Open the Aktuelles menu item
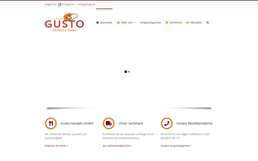 tap(194, 22)
